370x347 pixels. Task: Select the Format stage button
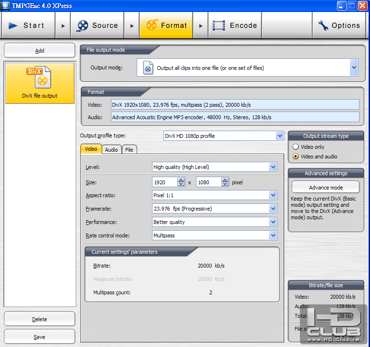click(x=166, y=25)
